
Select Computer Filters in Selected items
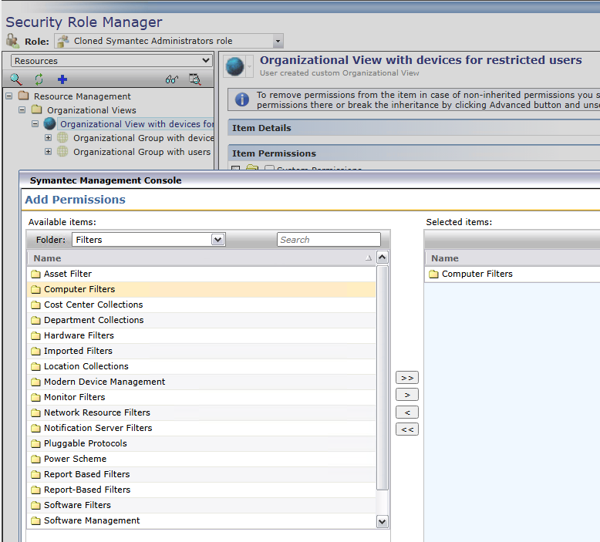[512, 274]
